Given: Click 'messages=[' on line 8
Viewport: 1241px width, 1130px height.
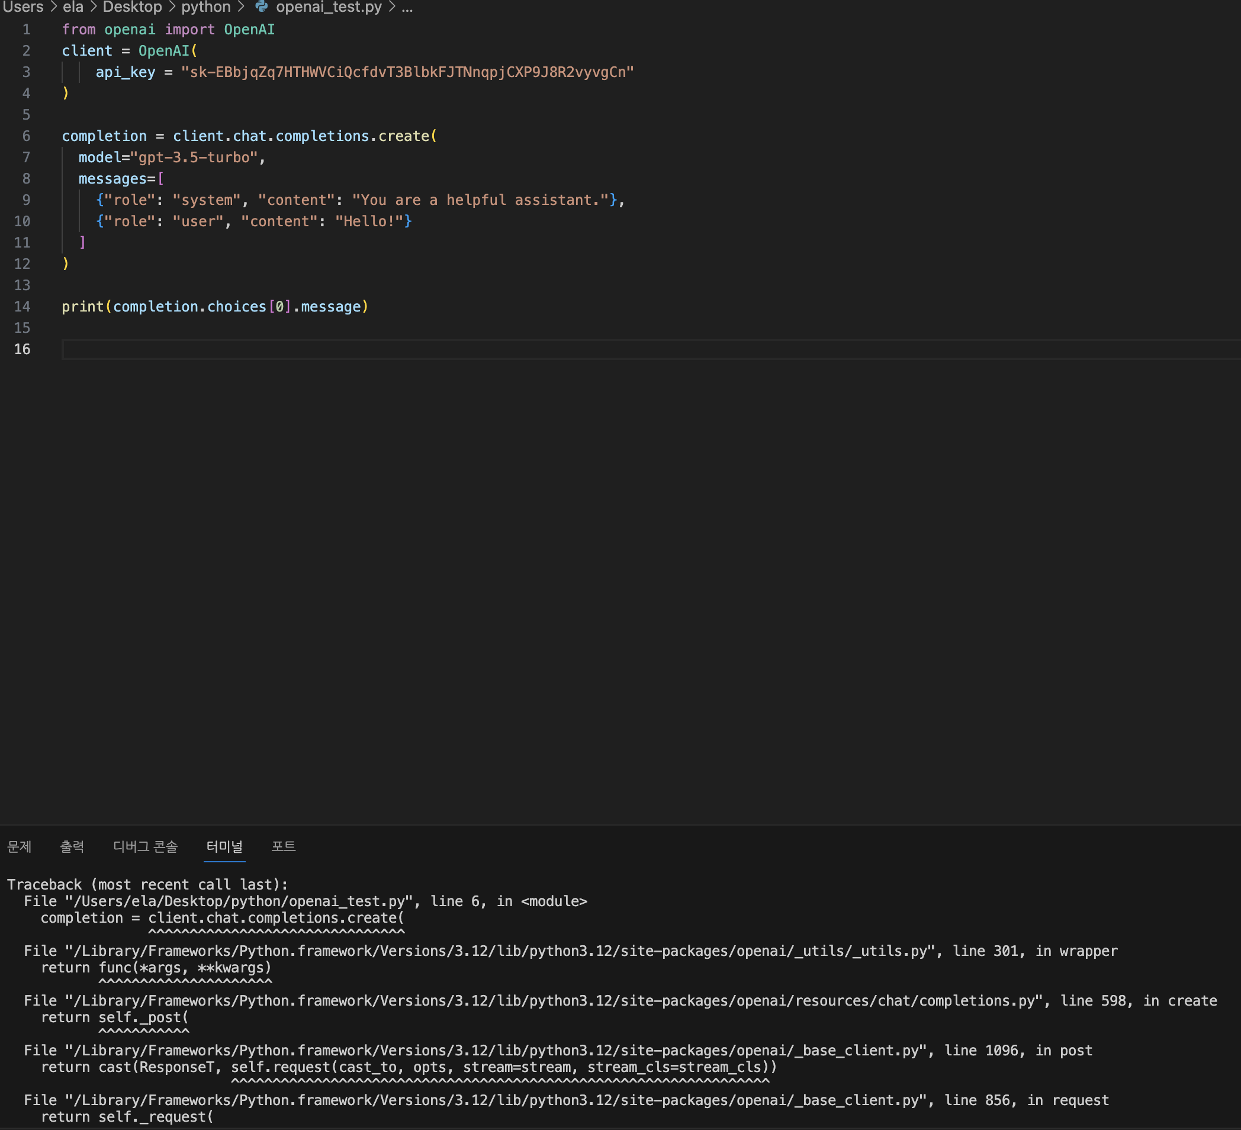Looking at the screenshot, I should tap(121, 179).
